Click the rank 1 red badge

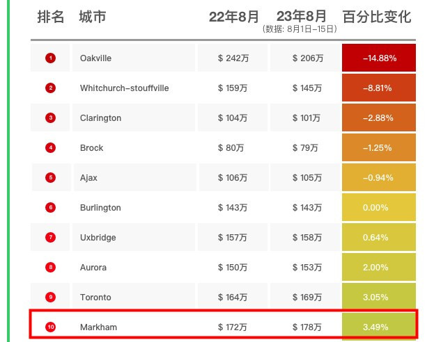click(x=50, y=58)
